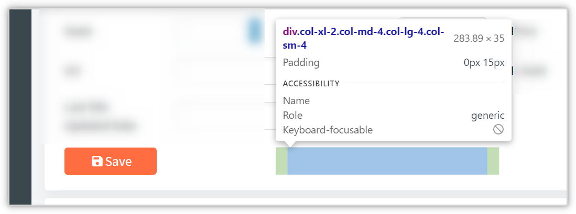Click the div.col-xl-2 selector text in tooltip
Viewport: 576px width, 214px height.
(x=364, y=39)
